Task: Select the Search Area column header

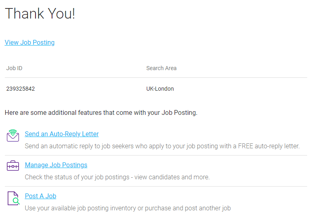Action: (x=161, y=68)
